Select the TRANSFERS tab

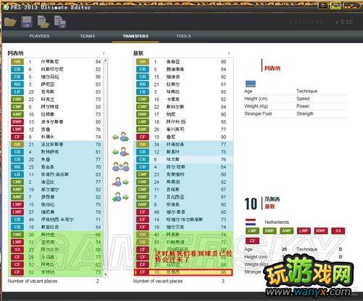136,36
